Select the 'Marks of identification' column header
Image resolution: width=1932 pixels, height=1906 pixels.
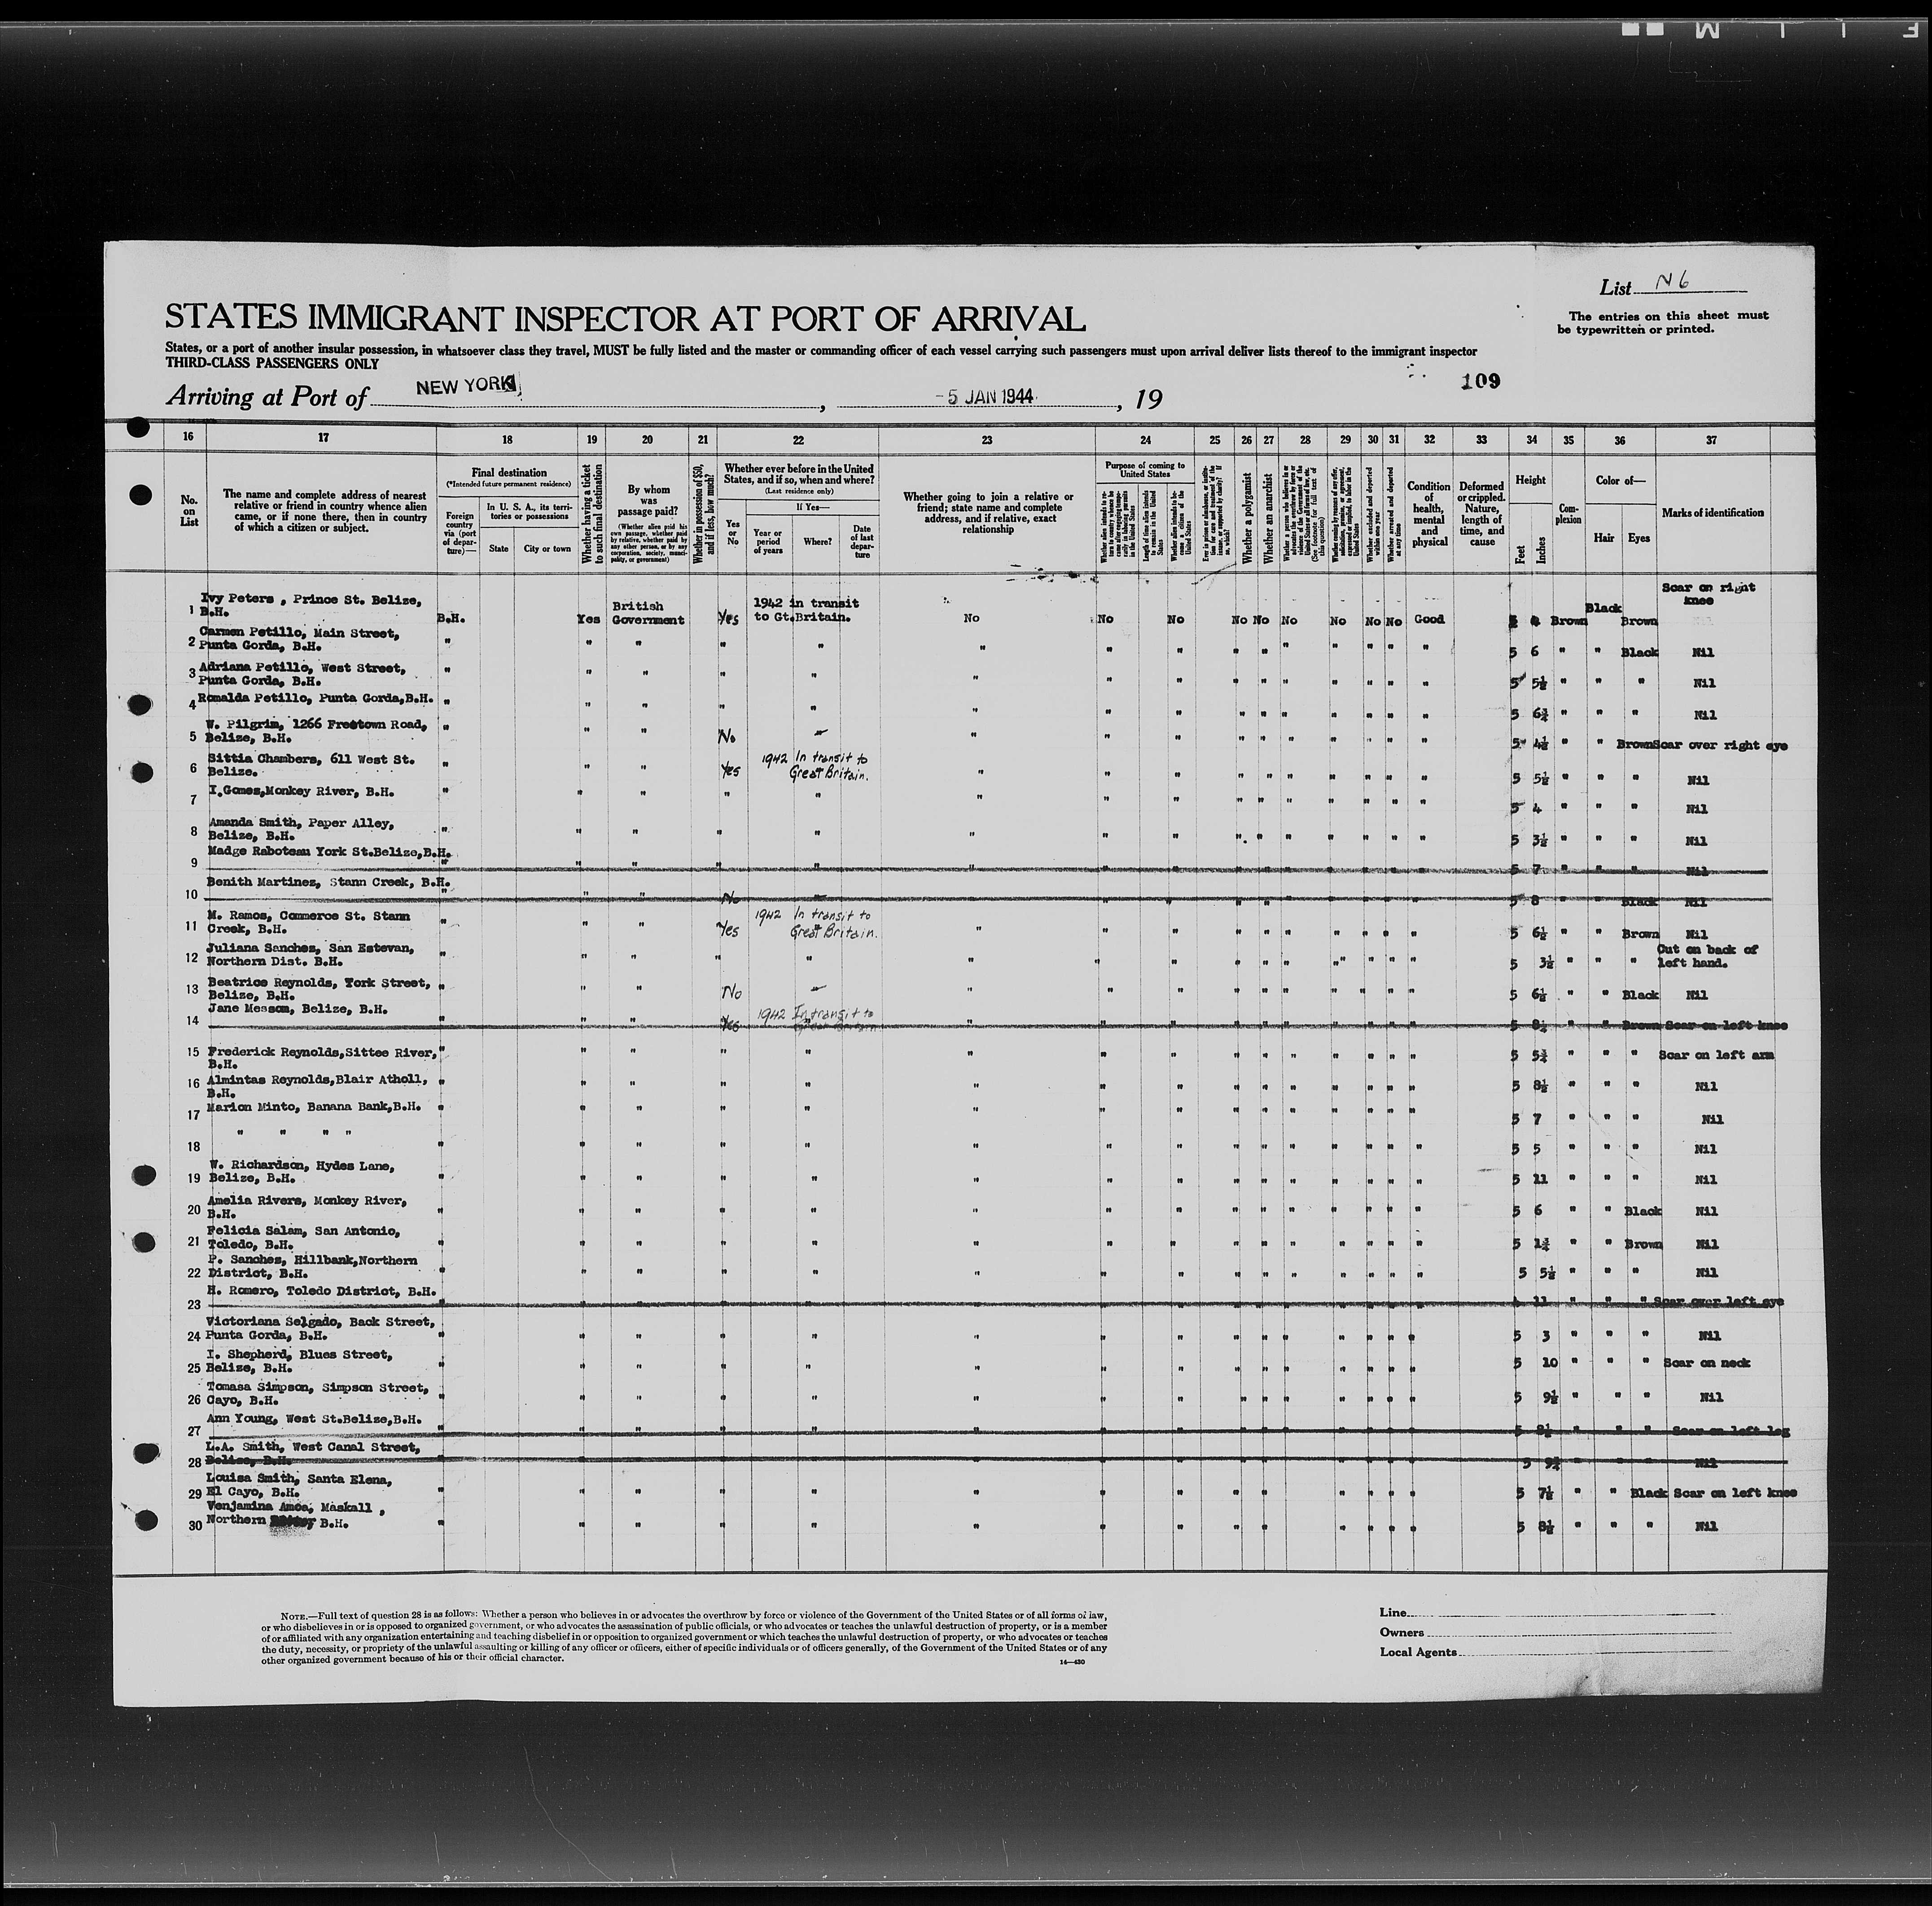[1712, 512]
